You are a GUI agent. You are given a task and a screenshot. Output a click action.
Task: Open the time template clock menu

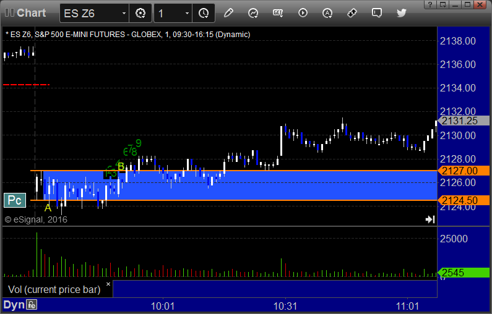204,13
